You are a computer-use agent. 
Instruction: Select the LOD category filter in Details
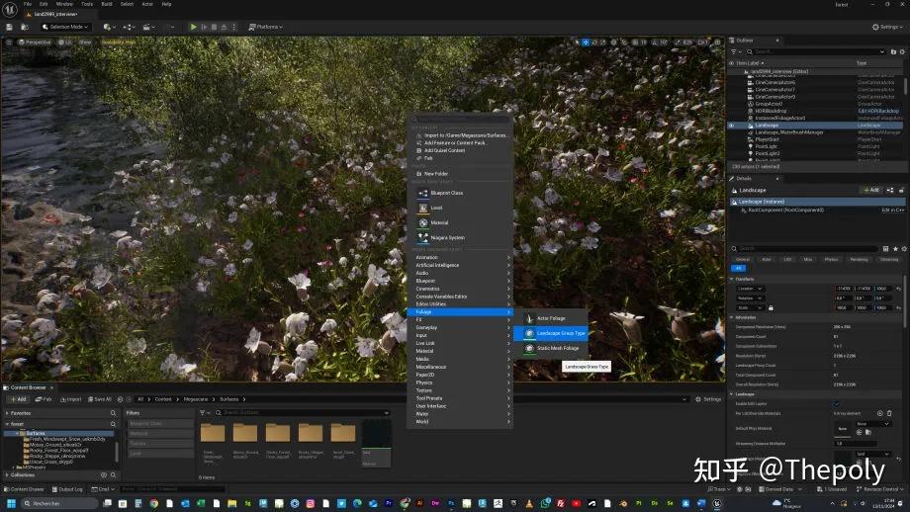point(787,259)
